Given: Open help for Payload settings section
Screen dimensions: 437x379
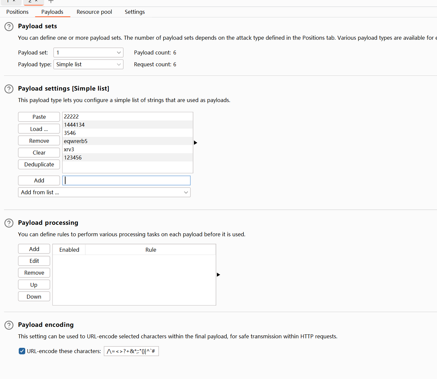Looking at the screenshot, I should pos(9,89).
